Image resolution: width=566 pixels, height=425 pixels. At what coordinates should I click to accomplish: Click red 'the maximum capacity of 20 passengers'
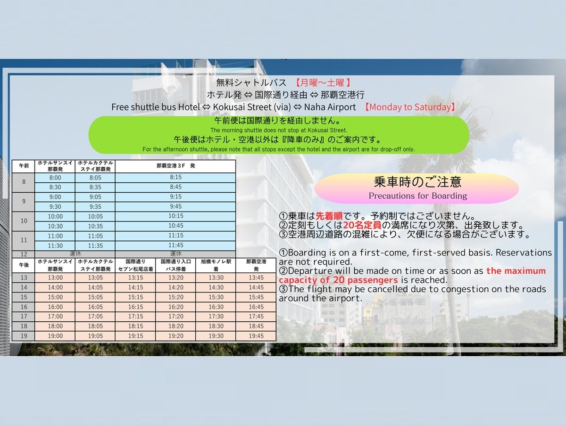[x=412, y=275]
